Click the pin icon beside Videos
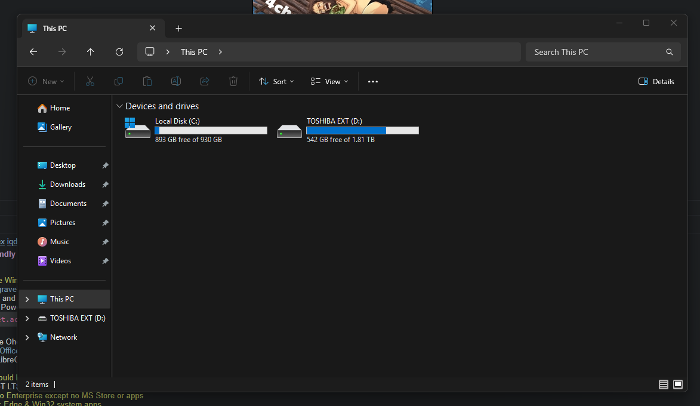Image resolution: width=700 pixels, height=406 pixels. 105,261
